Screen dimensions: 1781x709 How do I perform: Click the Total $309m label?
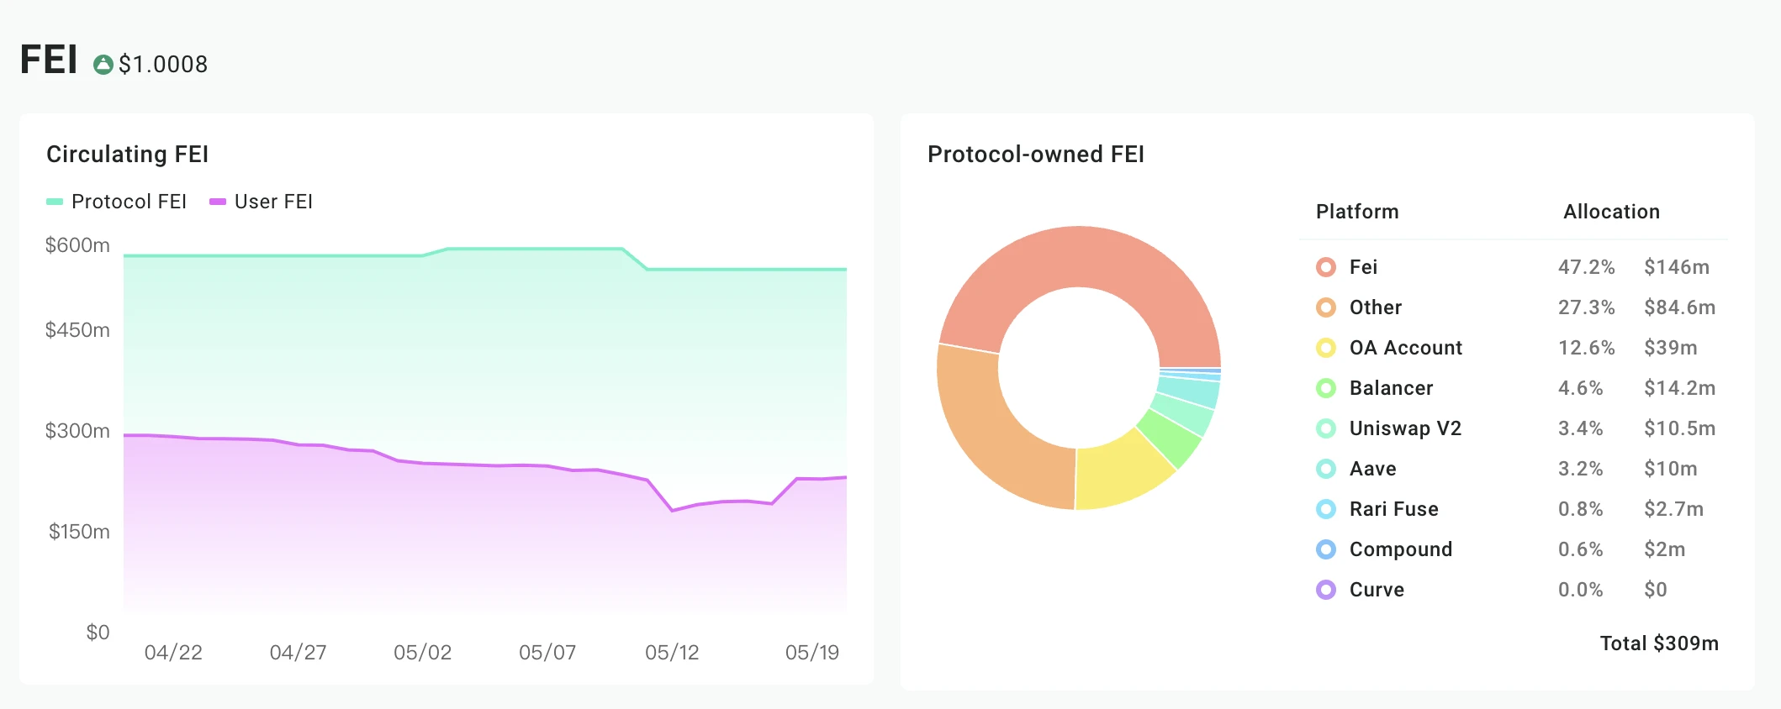pyautogui.click(x=1659, y=643)
